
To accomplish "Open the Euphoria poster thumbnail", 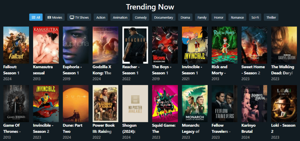I will [76, 45].
